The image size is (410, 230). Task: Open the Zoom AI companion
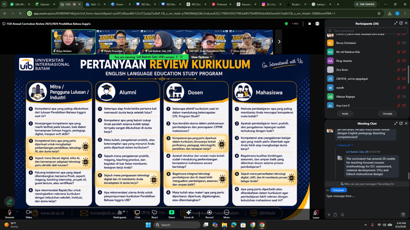tap(189, 214)
